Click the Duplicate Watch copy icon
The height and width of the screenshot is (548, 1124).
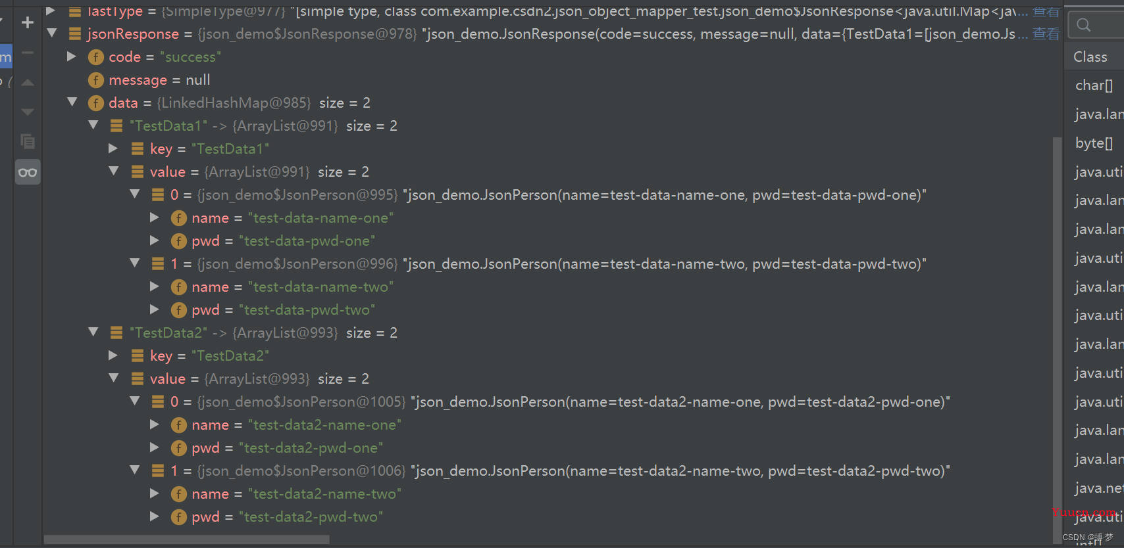click(x=28, y=141)
